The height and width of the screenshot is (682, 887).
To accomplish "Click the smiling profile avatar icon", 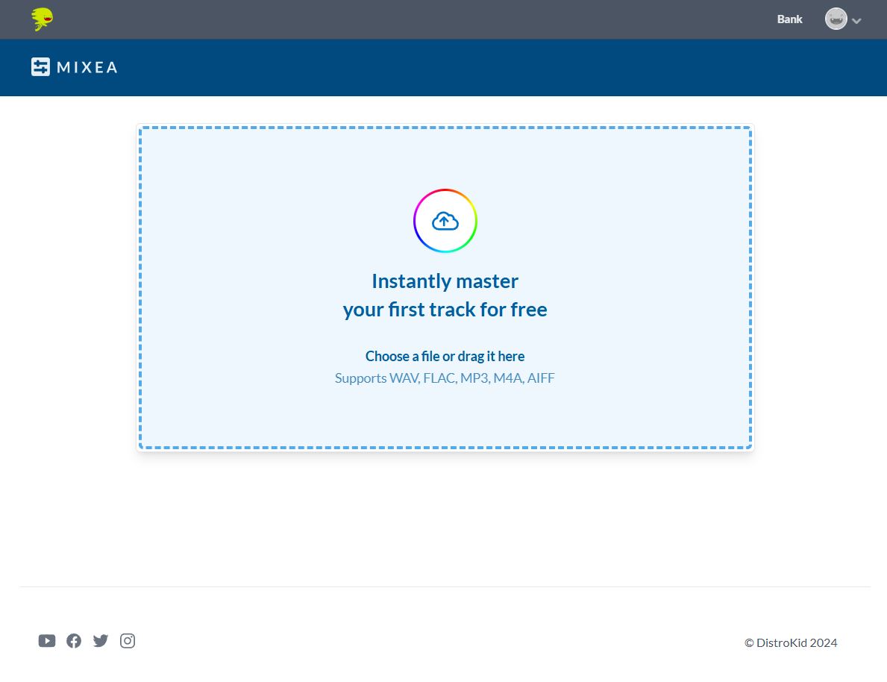I will 836,19.
